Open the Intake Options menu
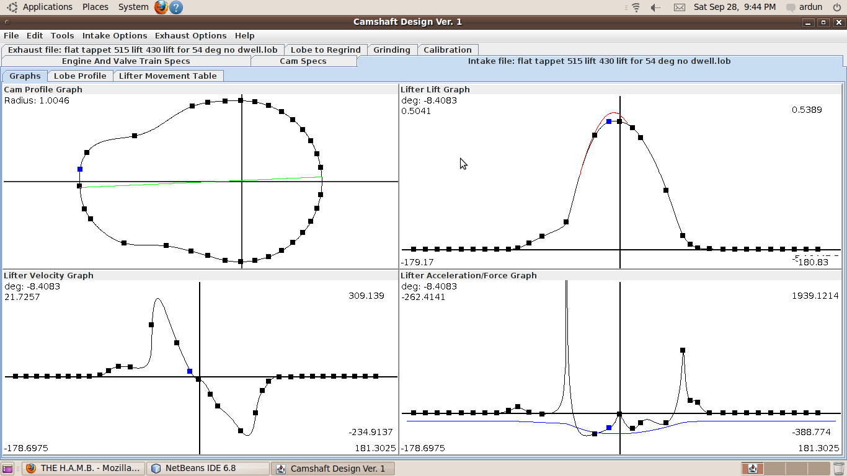The height and width of the screenshot is (476, 847). pyautogui.click(x=115, y=36)
